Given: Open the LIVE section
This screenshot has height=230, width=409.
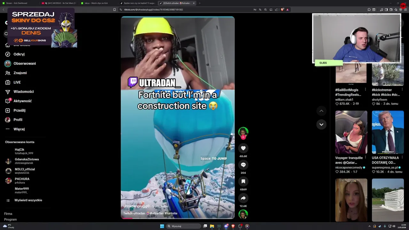Looking at the screenshot, I should (13, 82).
